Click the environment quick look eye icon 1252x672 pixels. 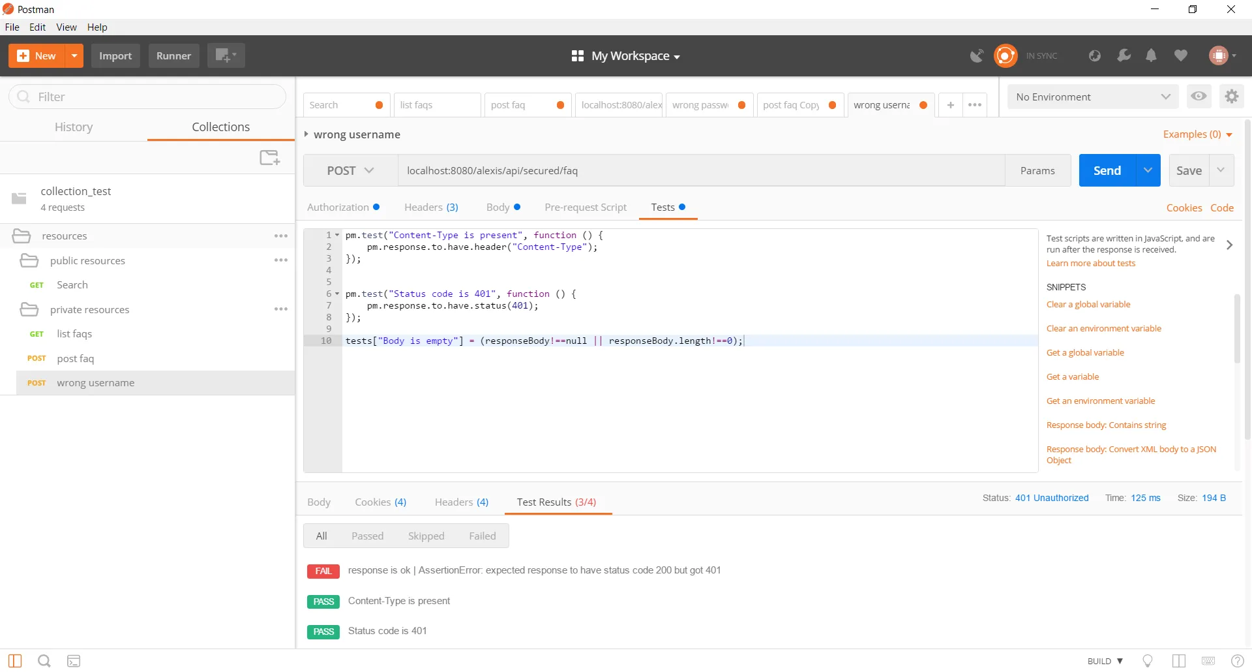coord(1199,97)
